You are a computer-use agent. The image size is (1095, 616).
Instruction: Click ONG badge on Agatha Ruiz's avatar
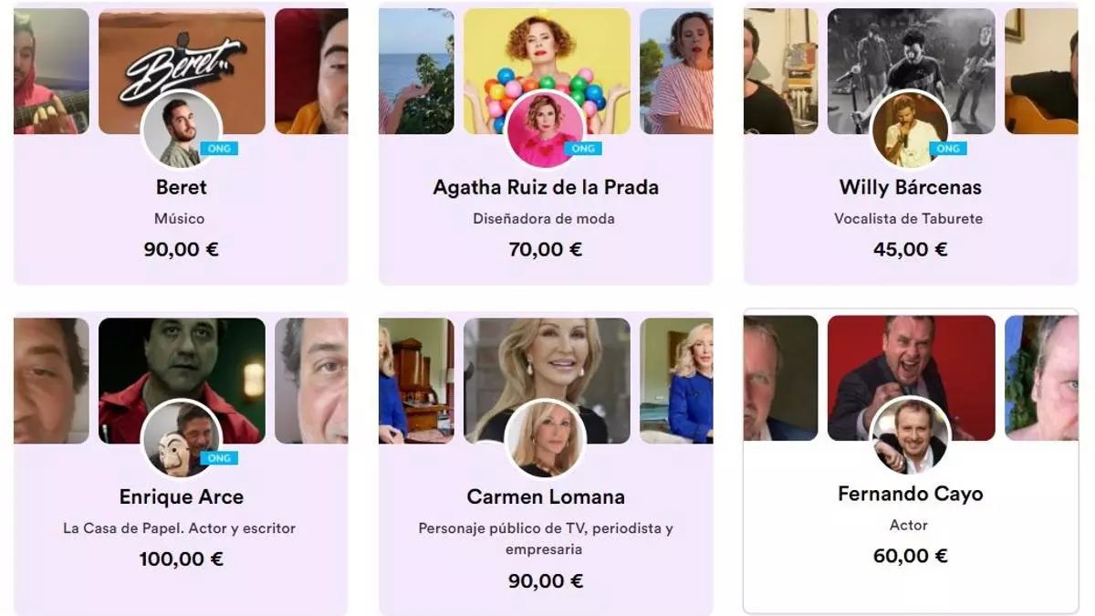pos(583,149)
